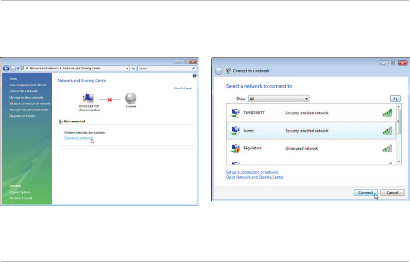The height and width of the screenshot is (262, 410).
Task: Click Unsecured network text for 54gvisitors
Action: pos(302,148)
